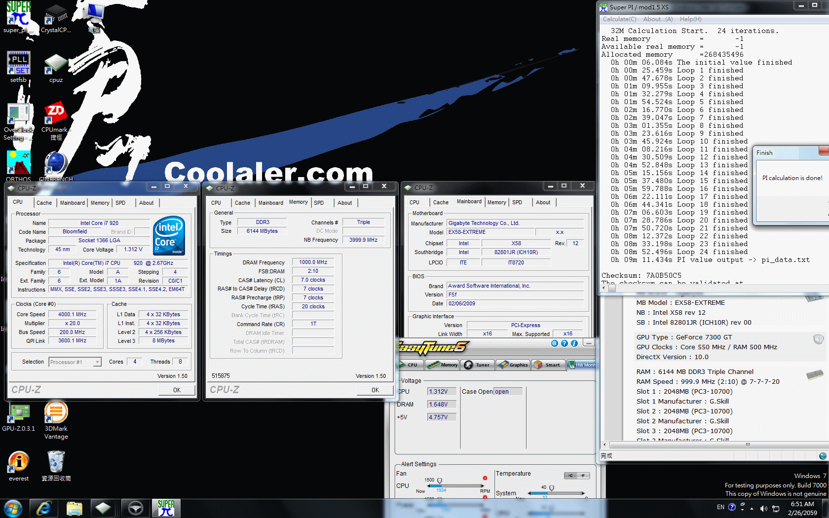
Task: Open the About...(A) menu in Super PI
Action: tap(658, 19)
